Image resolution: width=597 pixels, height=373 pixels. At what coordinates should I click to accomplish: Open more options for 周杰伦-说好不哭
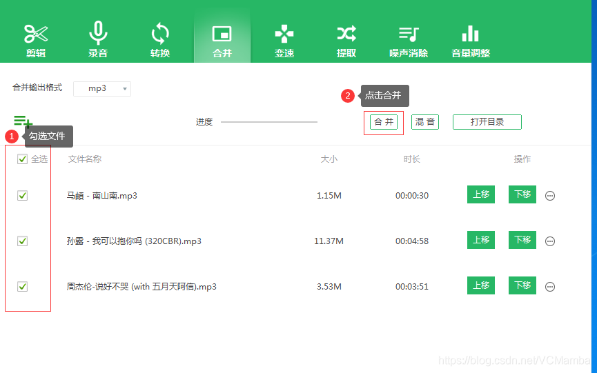(x=550, y=287)
